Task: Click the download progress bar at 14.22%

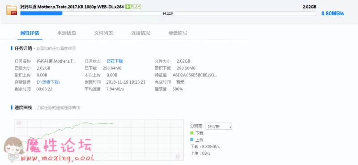Action: (168, 13)
